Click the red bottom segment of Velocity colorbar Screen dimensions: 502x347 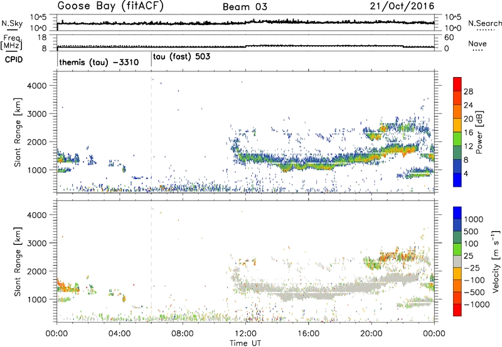click(457, 310)
